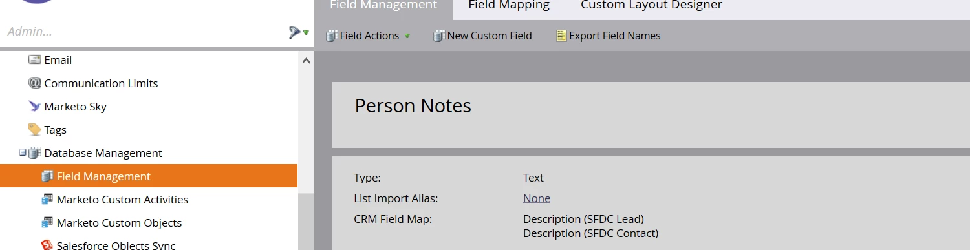
Task: Select Database Management in the tree
Action: coord(103,153)
